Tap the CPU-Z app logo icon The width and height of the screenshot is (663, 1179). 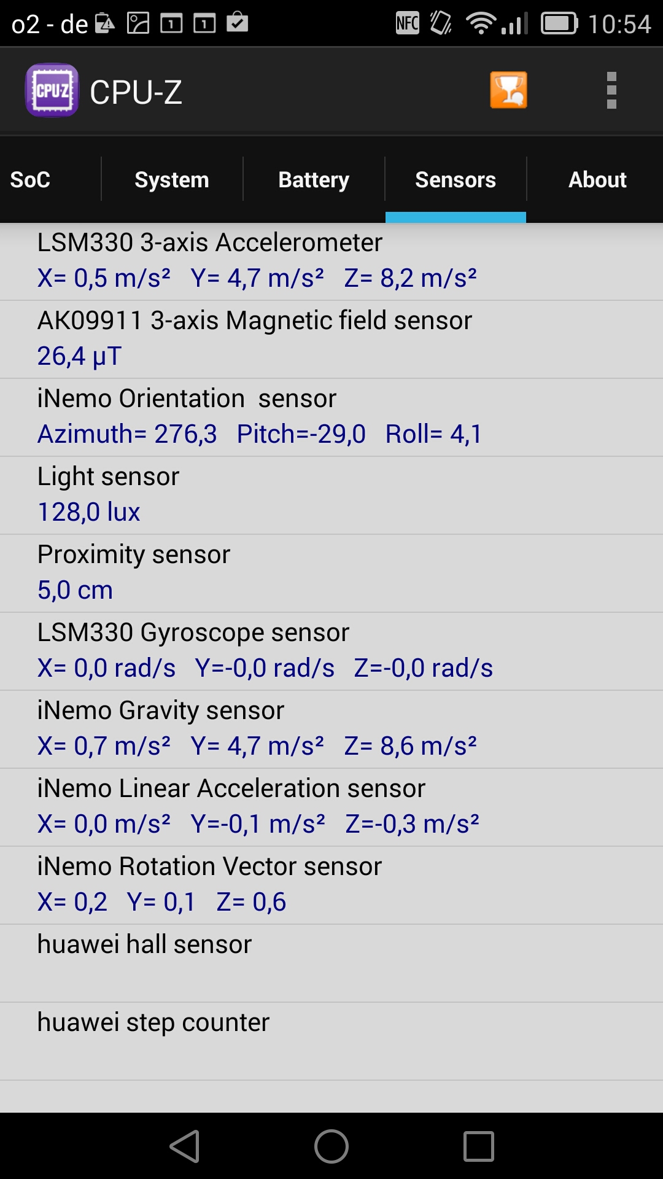52,90
